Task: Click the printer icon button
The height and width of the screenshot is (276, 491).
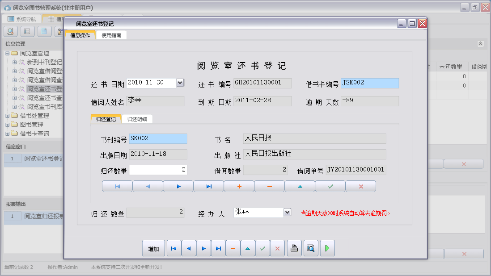Action: tap(294, 248)
